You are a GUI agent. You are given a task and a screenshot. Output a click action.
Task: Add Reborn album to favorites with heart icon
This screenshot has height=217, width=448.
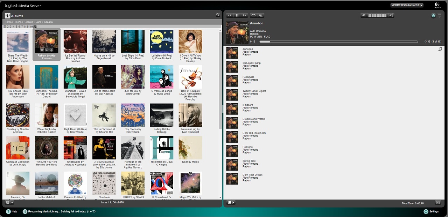(x=42, y=50)
